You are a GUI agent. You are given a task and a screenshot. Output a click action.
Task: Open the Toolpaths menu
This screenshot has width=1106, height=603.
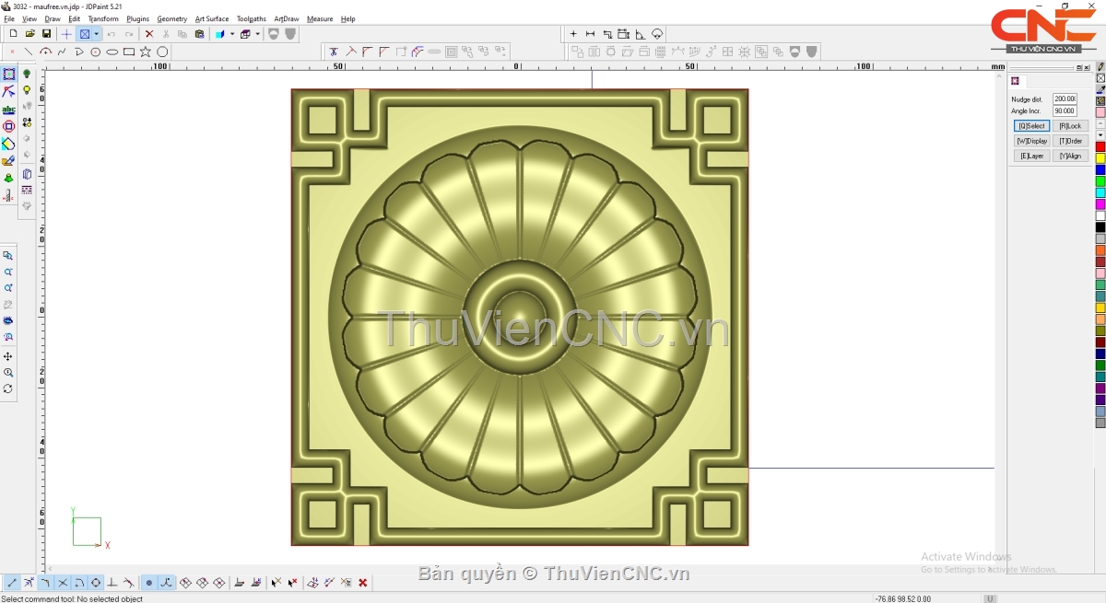click(252, 18)
